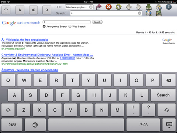The width and height of the screenshot is (177, 133).
Task: Tap the M key
Action: 117,110
